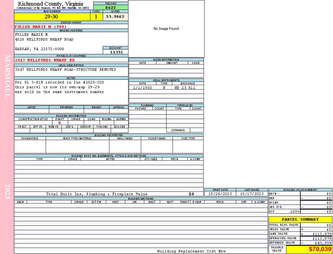Select the yellow map number 29-30 field
This screenshot has height=254, width=333.
tap(51, 17)
